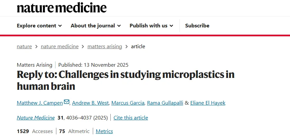Open the Metrics link
Viewport: 290px width, 137px height.
[x=104, y=131]
